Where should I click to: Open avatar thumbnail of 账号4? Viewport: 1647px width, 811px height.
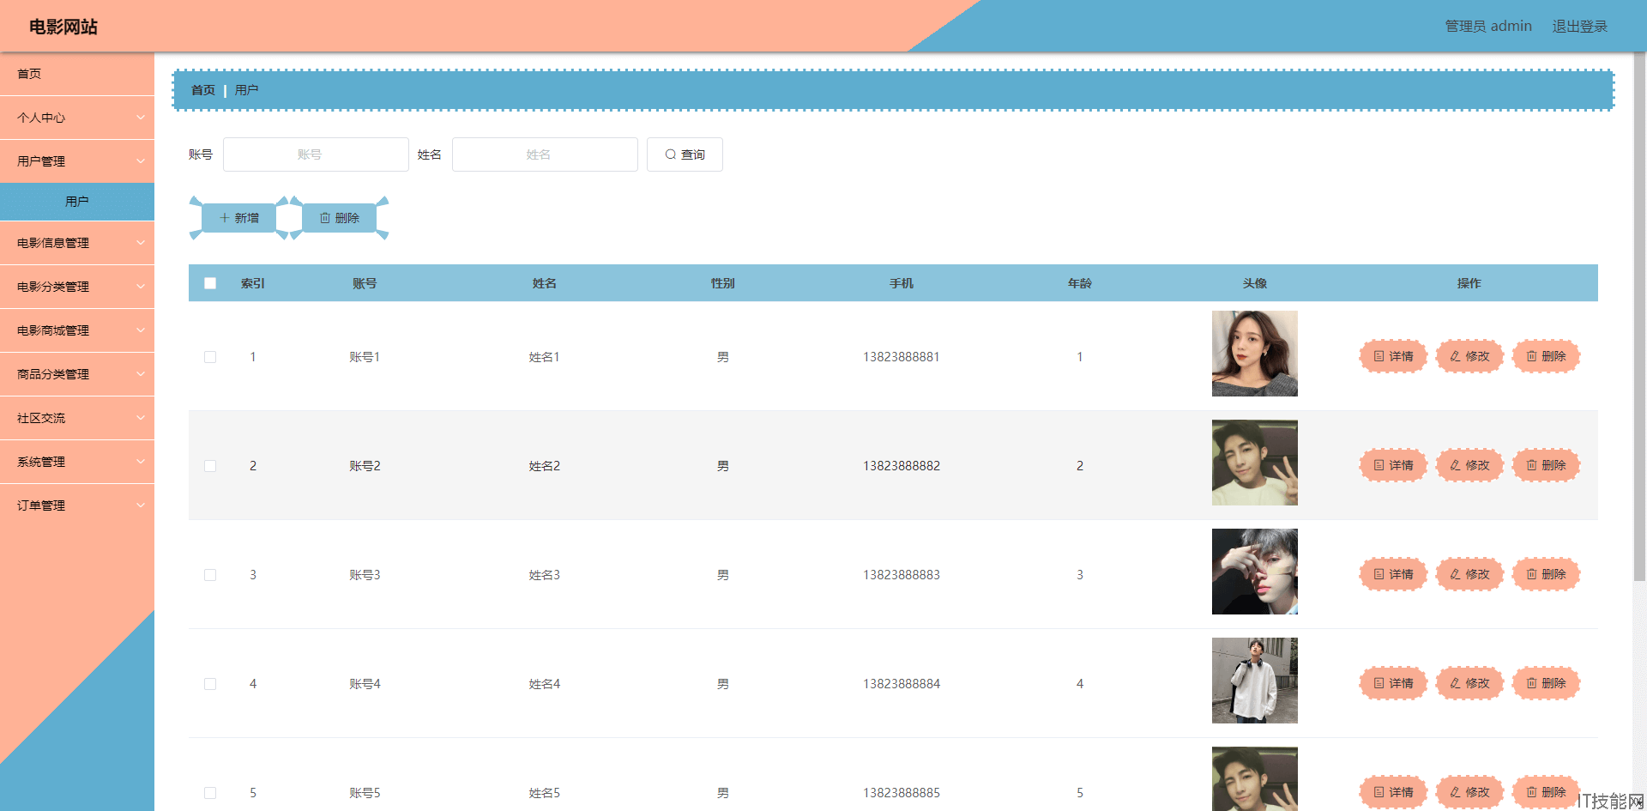1254,681
